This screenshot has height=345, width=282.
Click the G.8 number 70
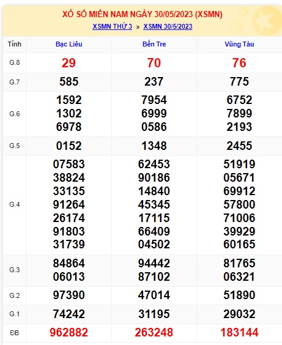pyautogui.click(x=154, y=63)
